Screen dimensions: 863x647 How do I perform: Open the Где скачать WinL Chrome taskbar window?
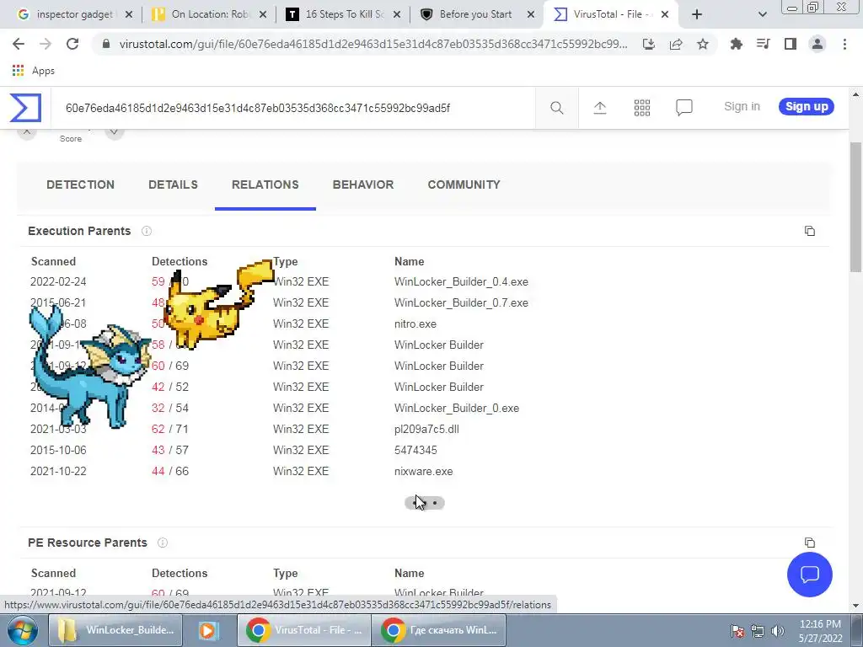[x=438, y=630]
